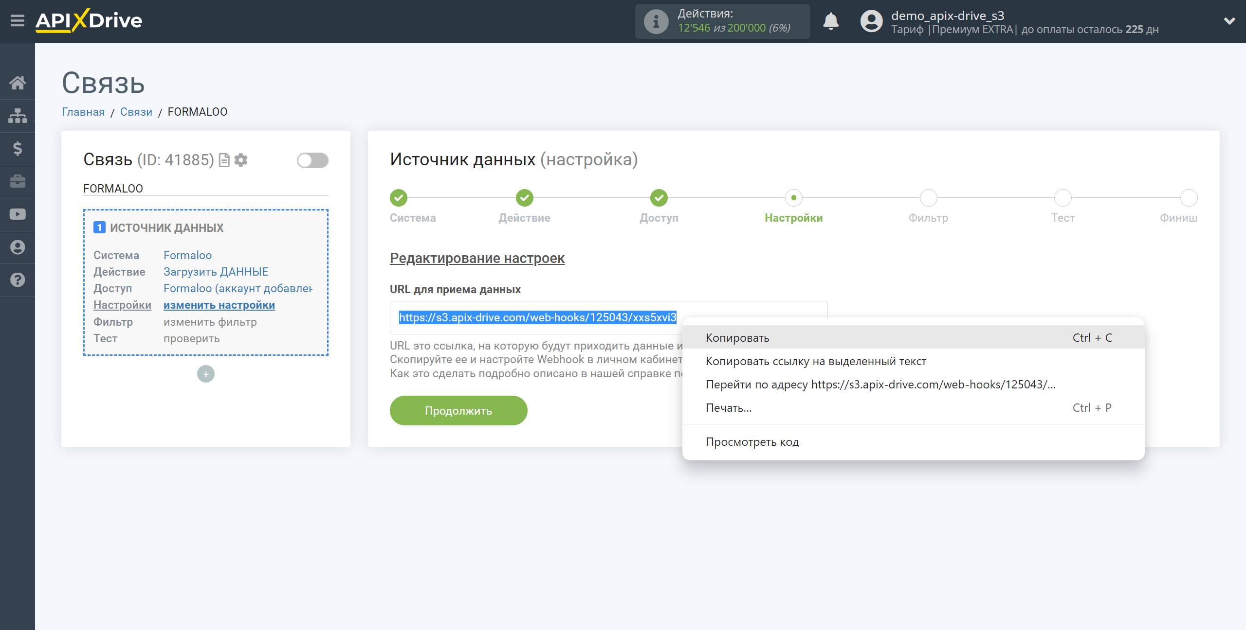Click the Фильтр step circle
This screenshot has width=1246, height=630.
pyautogui.click(x=929, y=198)
